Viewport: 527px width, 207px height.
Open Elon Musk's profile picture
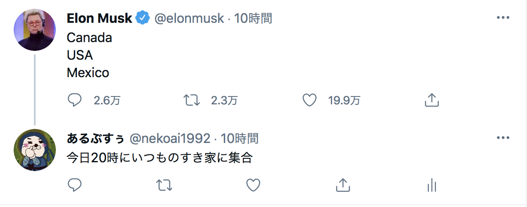tap(35, 30)
